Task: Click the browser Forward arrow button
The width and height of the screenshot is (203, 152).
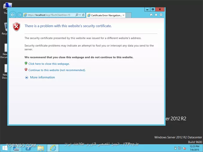Action: (x=19, y=15)
